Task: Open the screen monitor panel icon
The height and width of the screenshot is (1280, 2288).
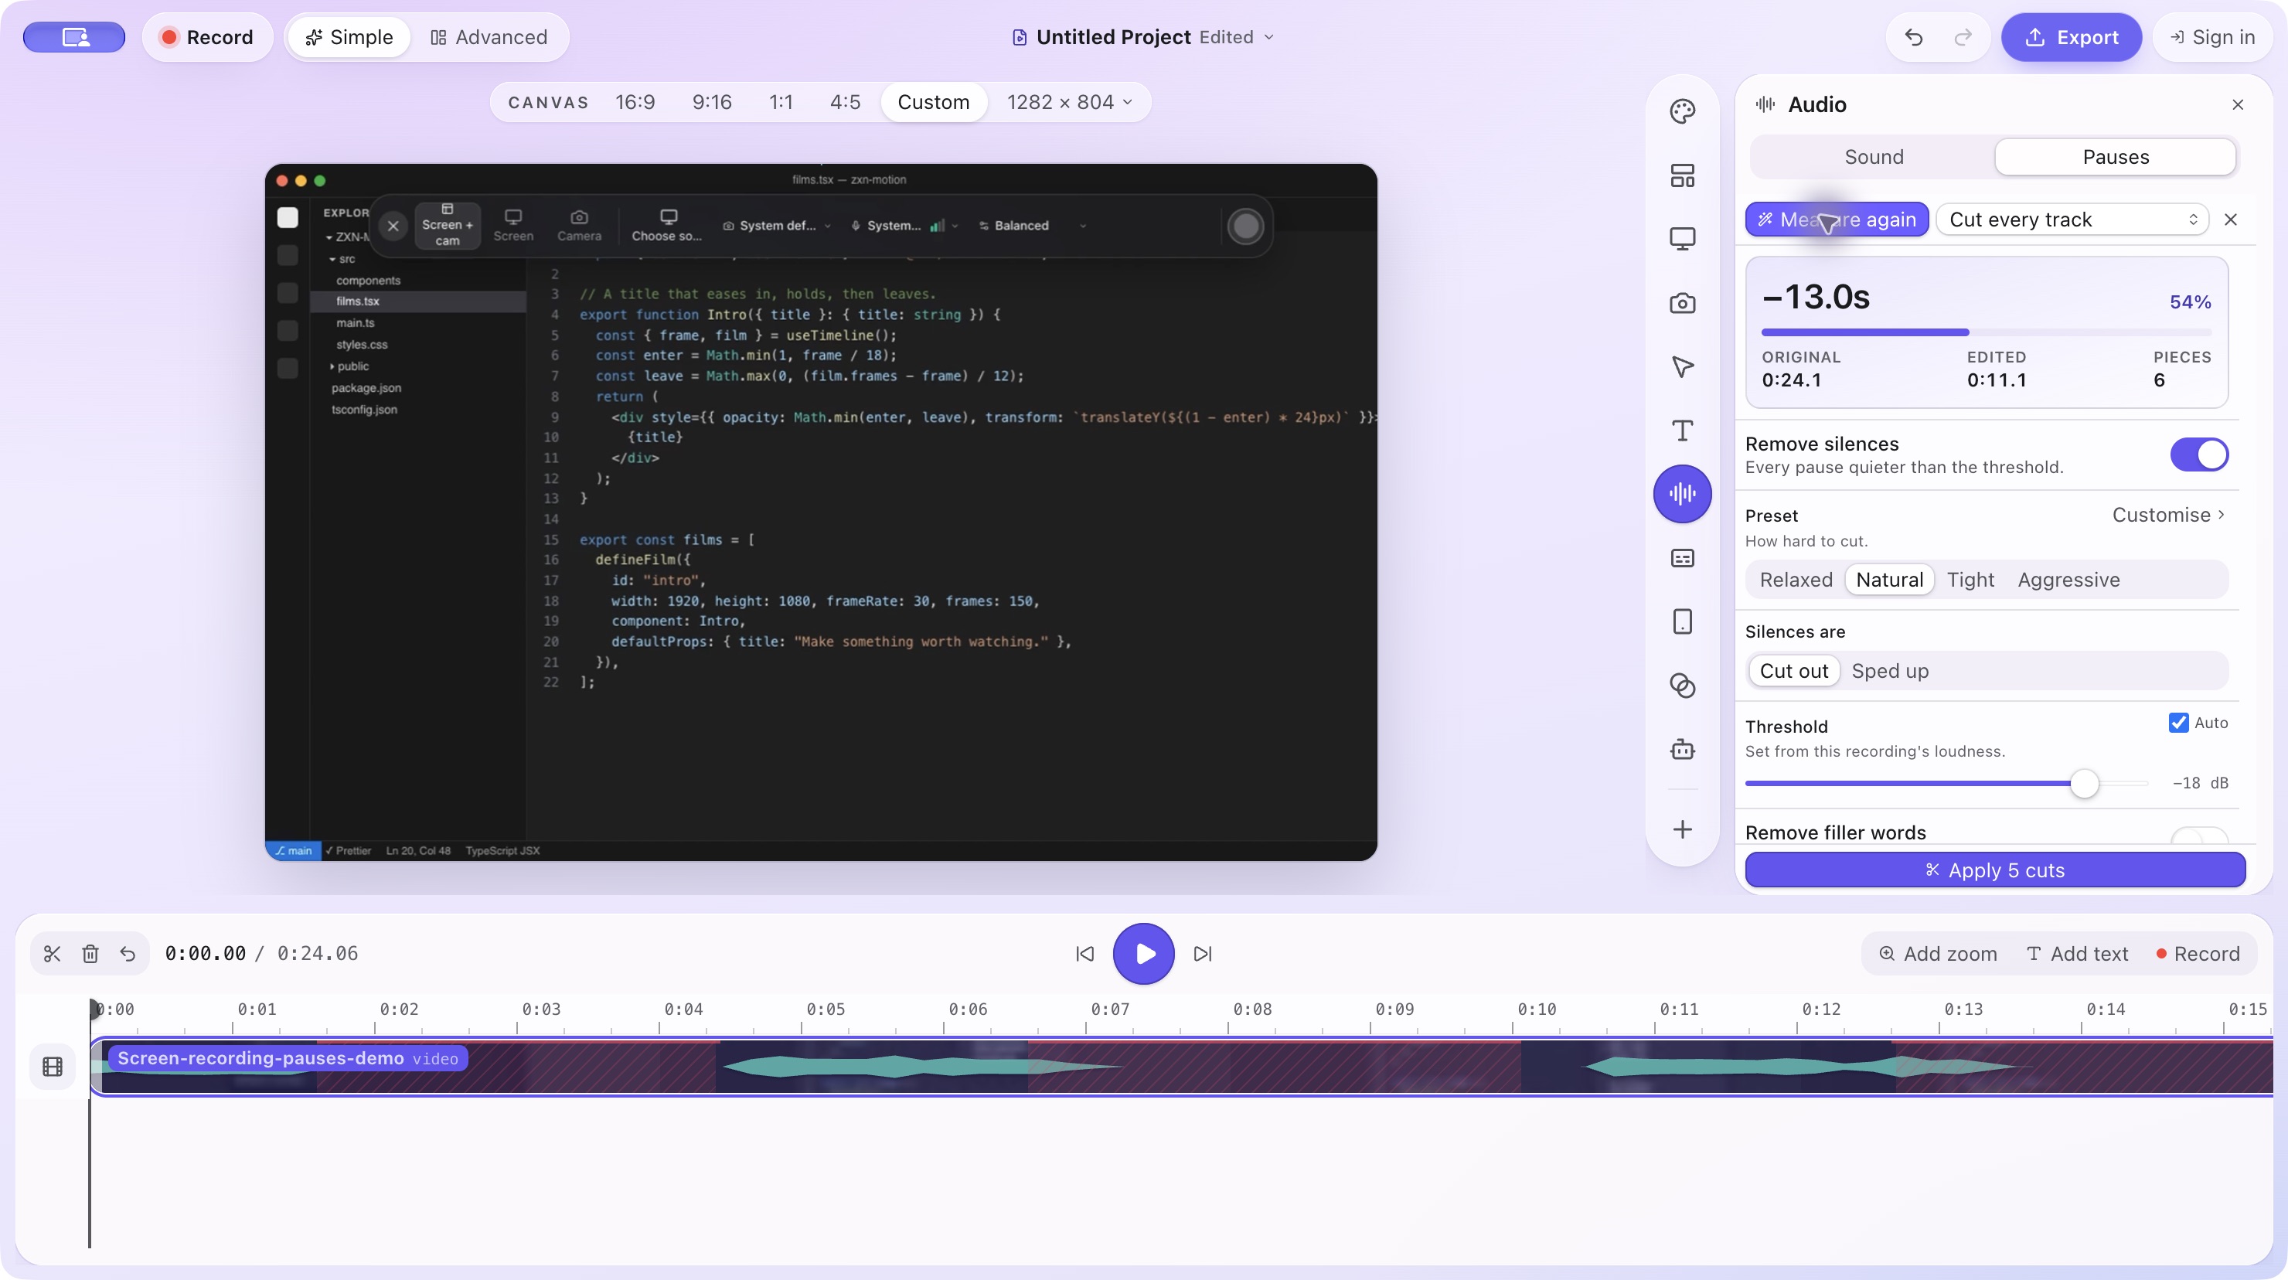Action: (x=1682, y=239)
